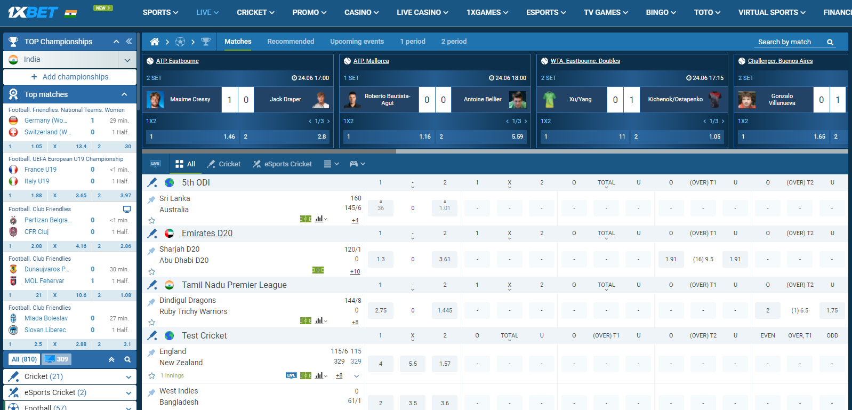Toggle live-stream filter showing 309
This screenshot has width=852, height=410.
point(57,359)
